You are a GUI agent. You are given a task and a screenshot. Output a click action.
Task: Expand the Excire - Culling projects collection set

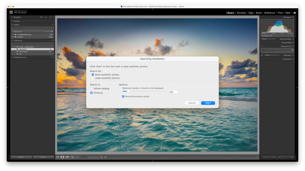(x=15, y=47)
